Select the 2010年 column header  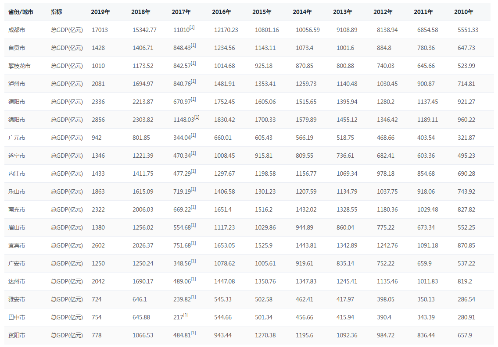[x=464, y=12]
